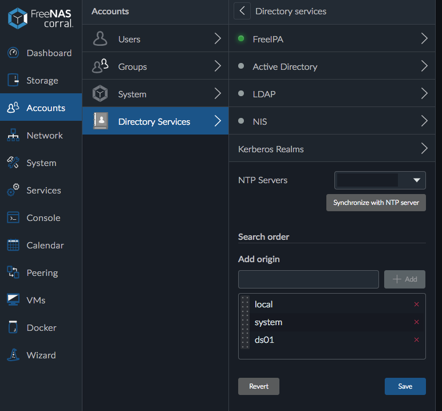Viewport: 442px width, 411px height.
Task: Open the NIS directory entry
Action: (x=332, y=121)
